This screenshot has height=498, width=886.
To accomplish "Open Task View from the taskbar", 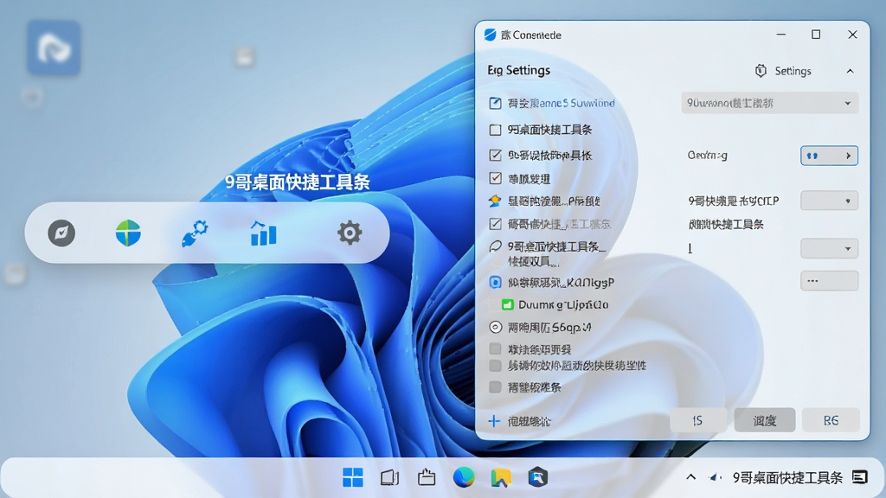I will click(x=390, y=477).
